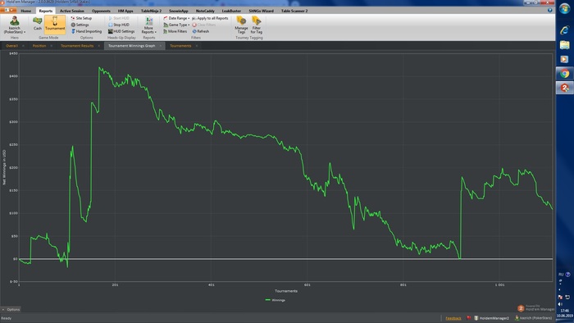The image size is (574, 323).
Task: Switch to the Position report tab
Action: pos(39,46)
